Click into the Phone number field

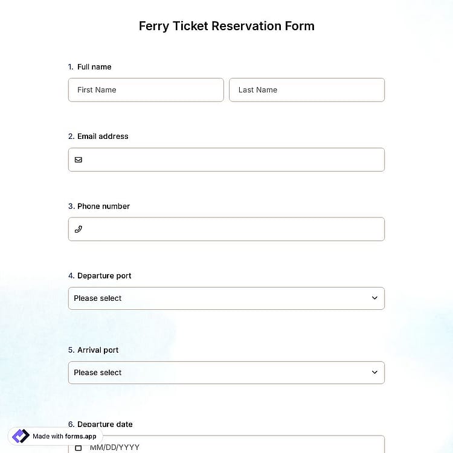click(x=226, y=229)
